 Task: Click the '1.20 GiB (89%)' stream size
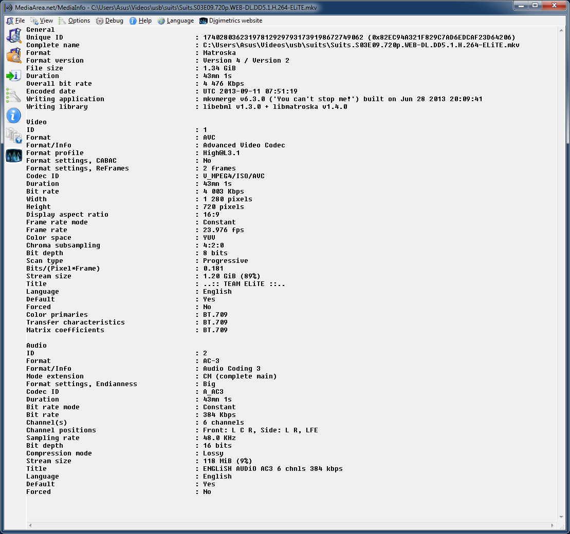click(232, 276)
